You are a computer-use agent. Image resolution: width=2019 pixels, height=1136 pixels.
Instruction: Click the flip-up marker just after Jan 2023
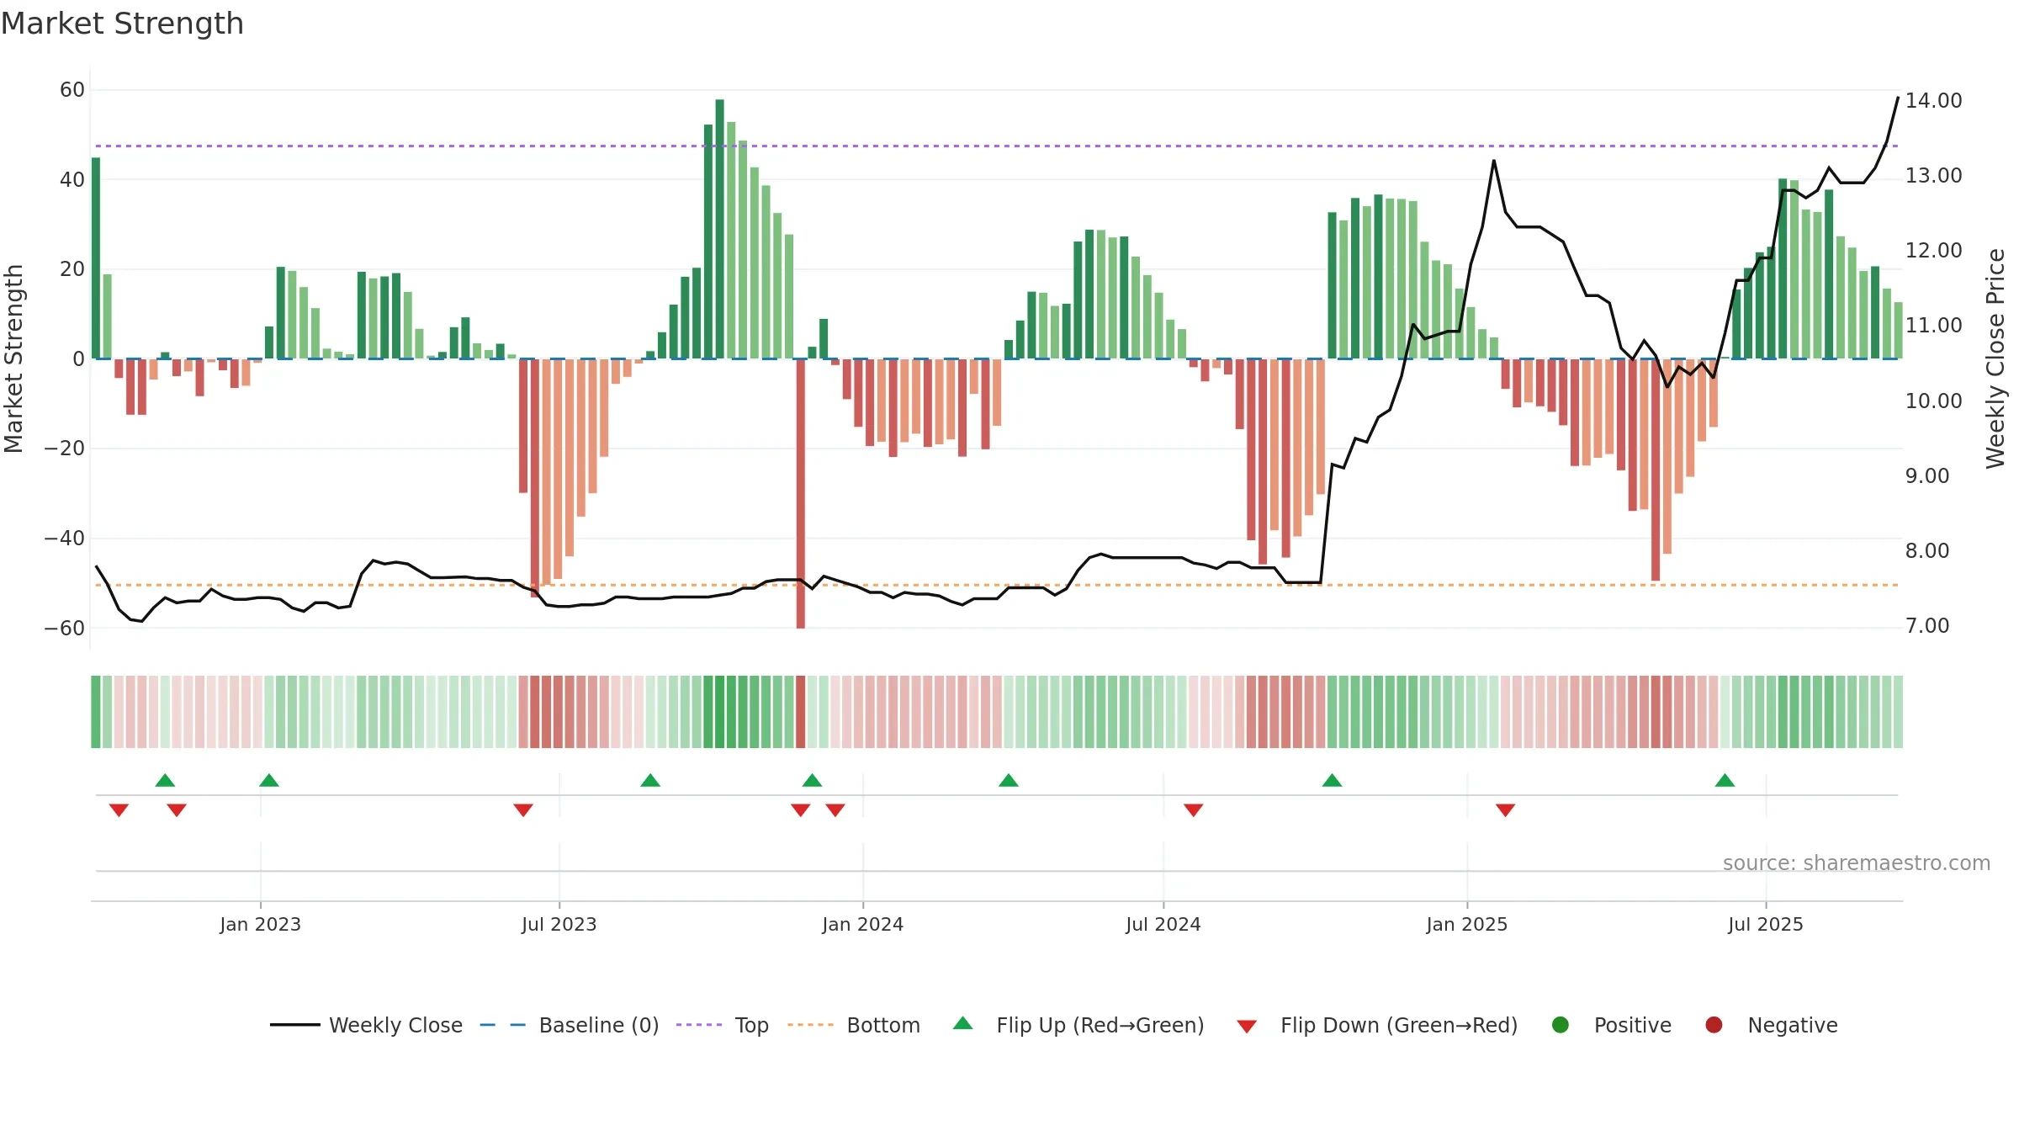pos(269,780)
